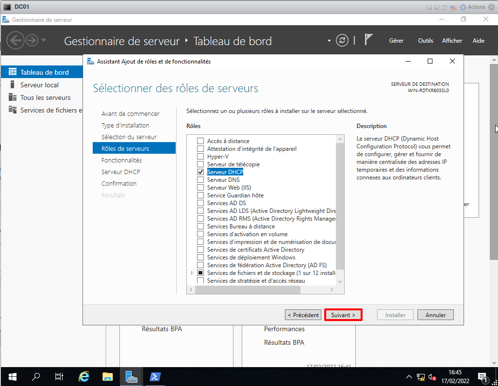This screenshot has width=498, height=386.
Task: Click the Refresh icon in Server Manager header
Action: 342,41
